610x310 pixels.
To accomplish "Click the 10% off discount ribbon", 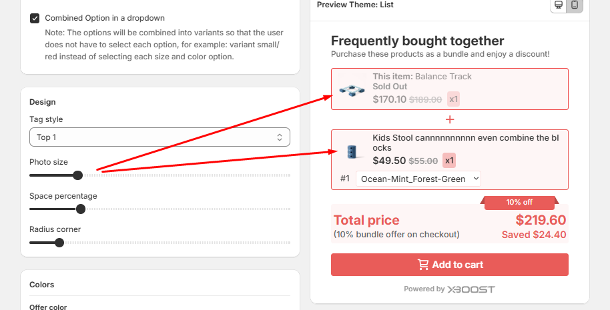I will click(x=519, y=202).
